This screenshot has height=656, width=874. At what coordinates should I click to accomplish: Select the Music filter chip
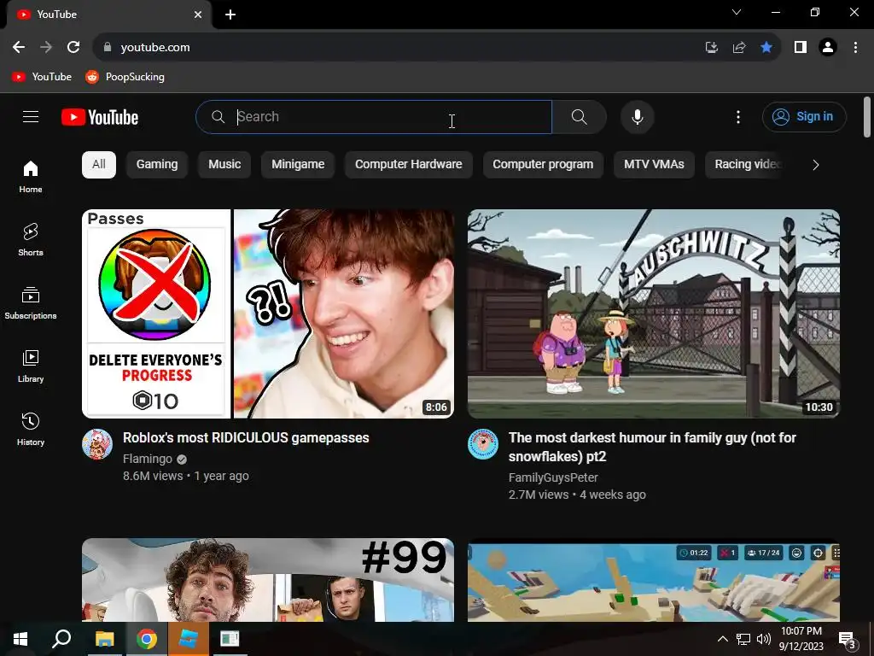224,165
